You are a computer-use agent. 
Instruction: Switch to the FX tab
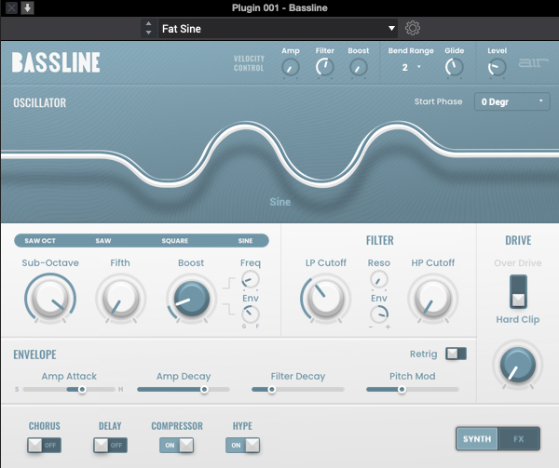[x=519, y=439]
